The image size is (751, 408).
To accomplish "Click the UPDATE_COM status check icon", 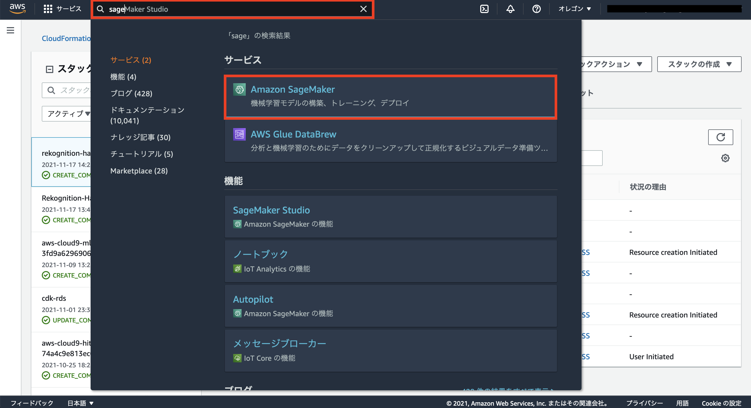I will coord(46,320).
